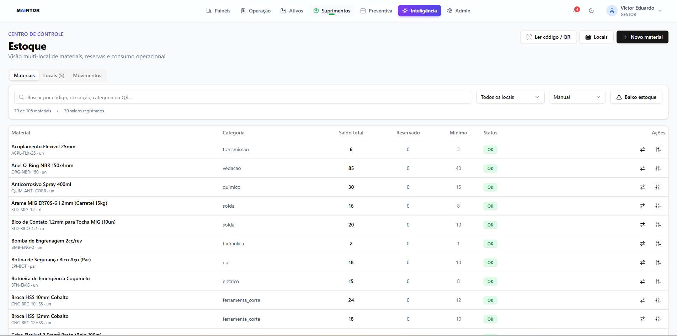Screen dimensions: 677x336
Task: Click transfer arrows for Botina de Segurança row
Action: point(643,262)
